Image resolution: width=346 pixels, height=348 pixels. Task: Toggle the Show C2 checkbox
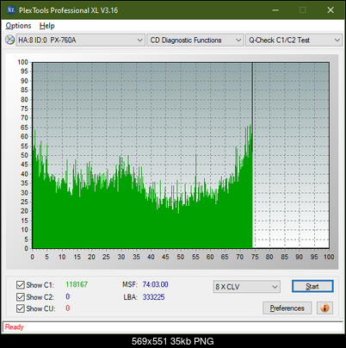(x=21, y=296)
